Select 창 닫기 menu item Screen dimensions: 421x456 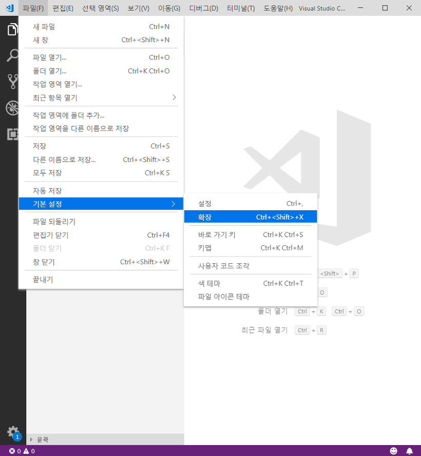(101, 262)
